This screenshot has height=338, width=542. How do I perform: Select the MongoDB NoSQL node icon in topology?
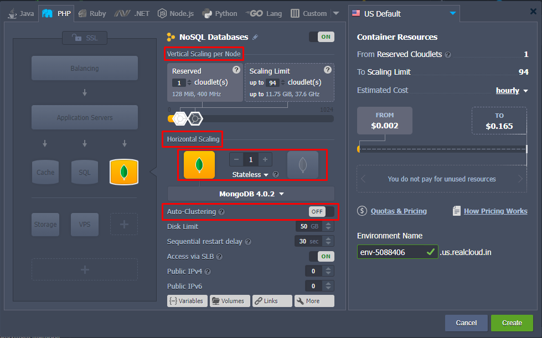tap(124, 172)
